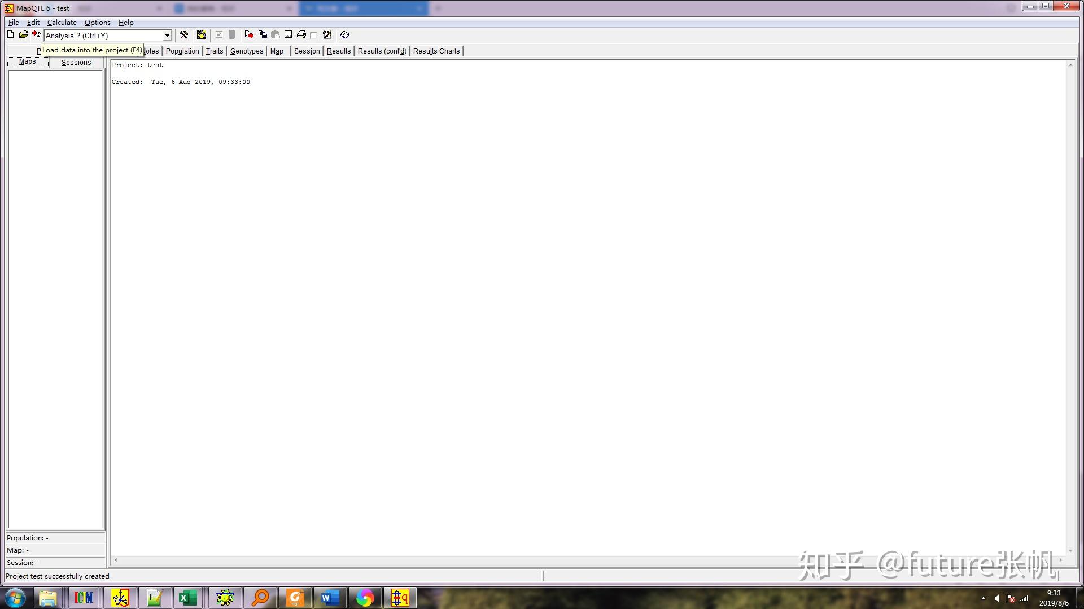Click the New project icon
This screenshot has height=609, width=1084.
click(x=10, y=35)
